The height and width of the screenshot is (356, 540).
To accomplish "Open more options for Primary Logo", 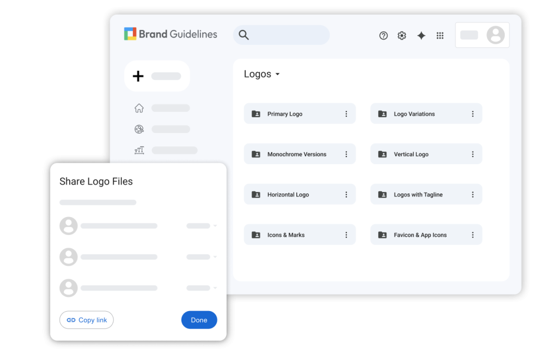I will click(346, 114).
